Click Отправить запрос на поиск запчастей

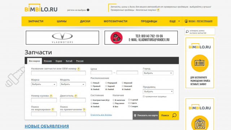pos(200,31)
